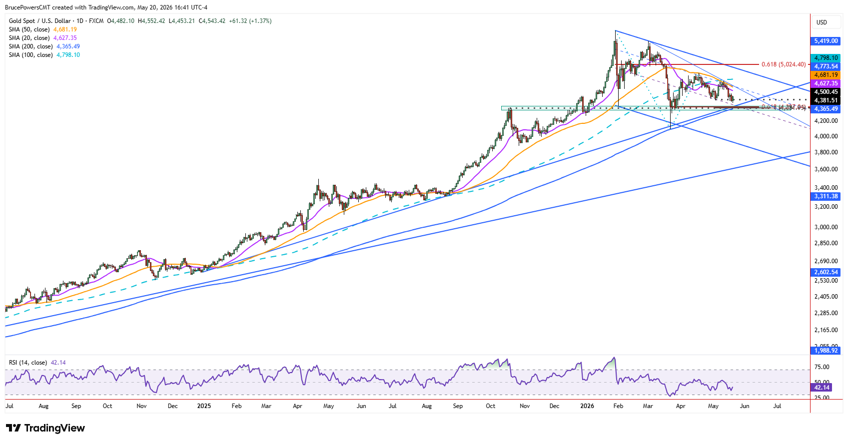
Task: Click the purple 4,627.35 price-axis label
Action: (x=826, y=83)
